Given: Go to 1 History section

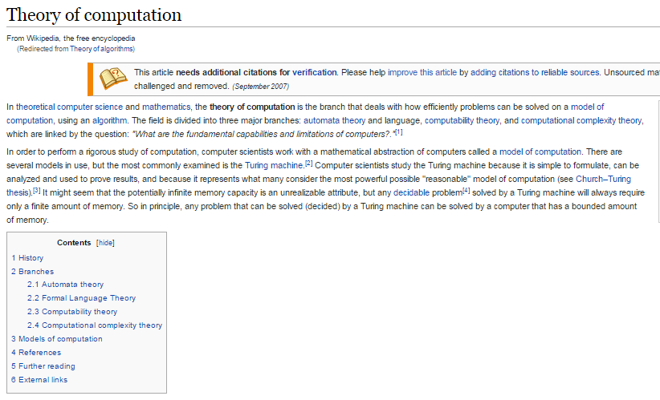Looking at the screenshot, I should coord(27,258).
